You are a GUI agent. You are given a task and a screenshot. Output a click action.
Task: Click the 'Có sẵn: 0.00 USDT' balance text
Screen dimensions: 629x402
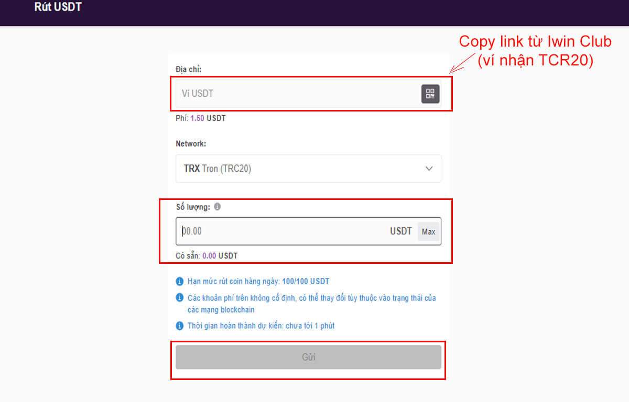click(x=207, y=255)
